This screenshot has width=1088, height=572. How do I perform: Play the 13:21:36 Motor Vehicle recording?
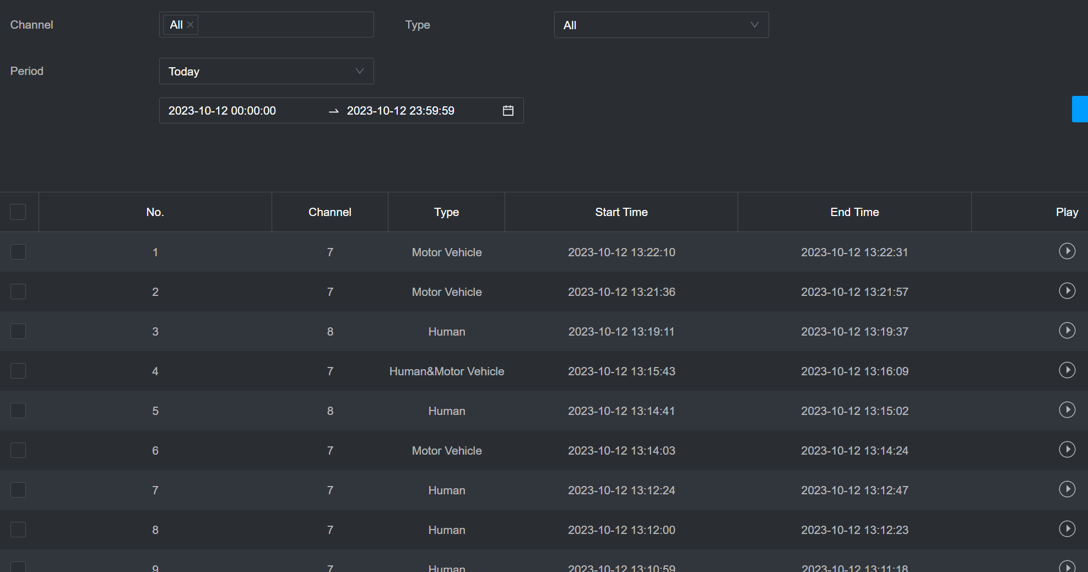tap(1067, 291)
